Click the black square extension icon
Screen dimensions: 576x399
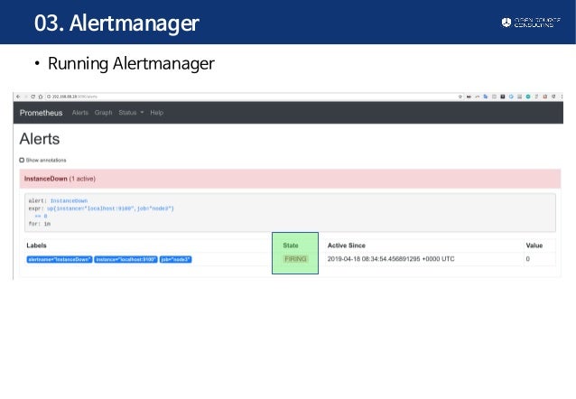(503, 97)
